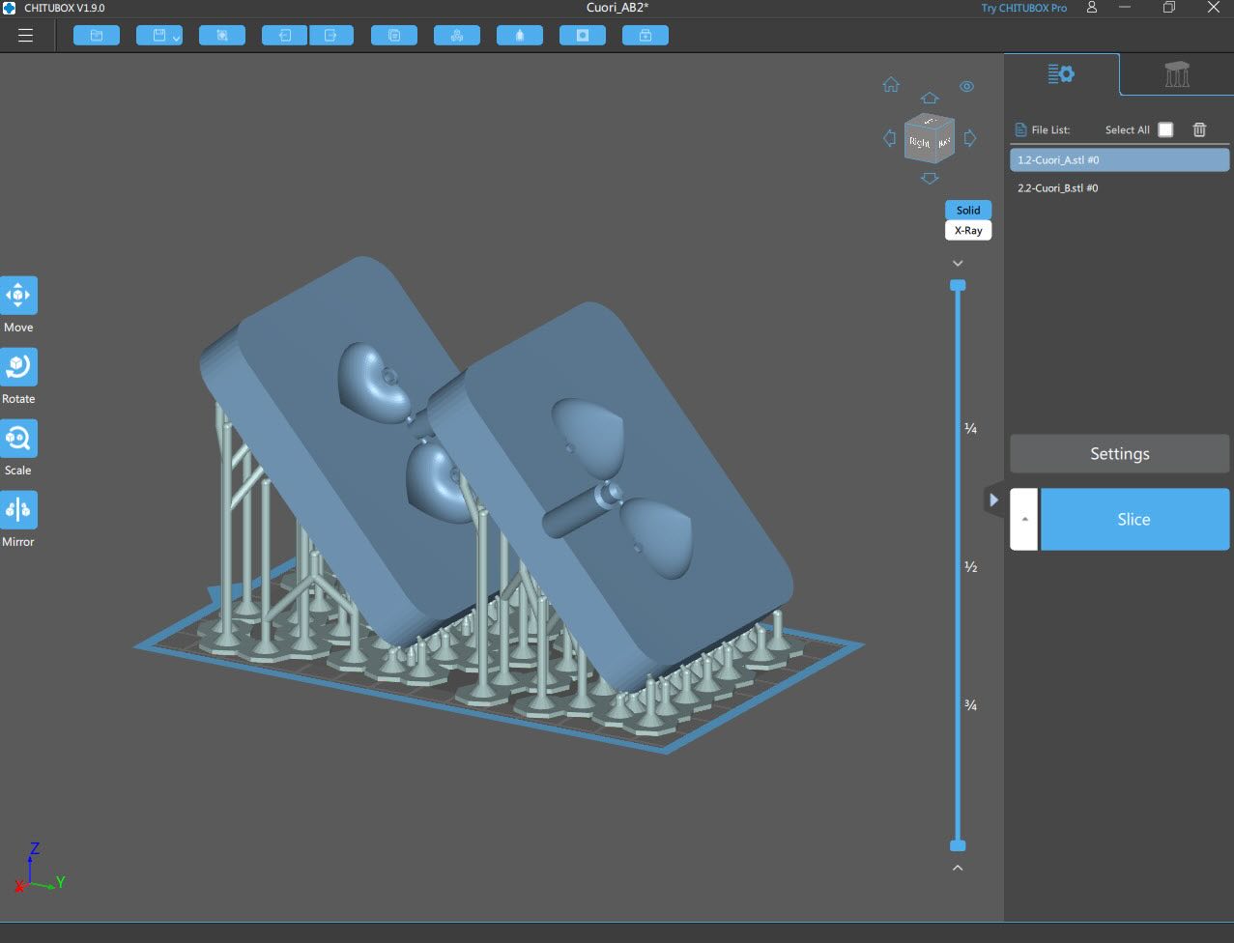
Task: Select the Scale tool
Action: pyautogui.click(x=18, y=438)
